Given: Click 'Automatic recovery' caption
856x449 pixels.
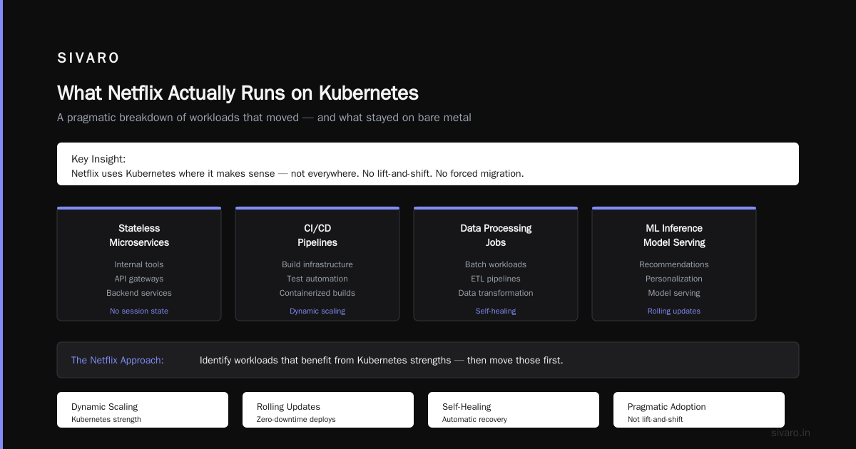Looking at the screenshot, I should coord(475,419).
